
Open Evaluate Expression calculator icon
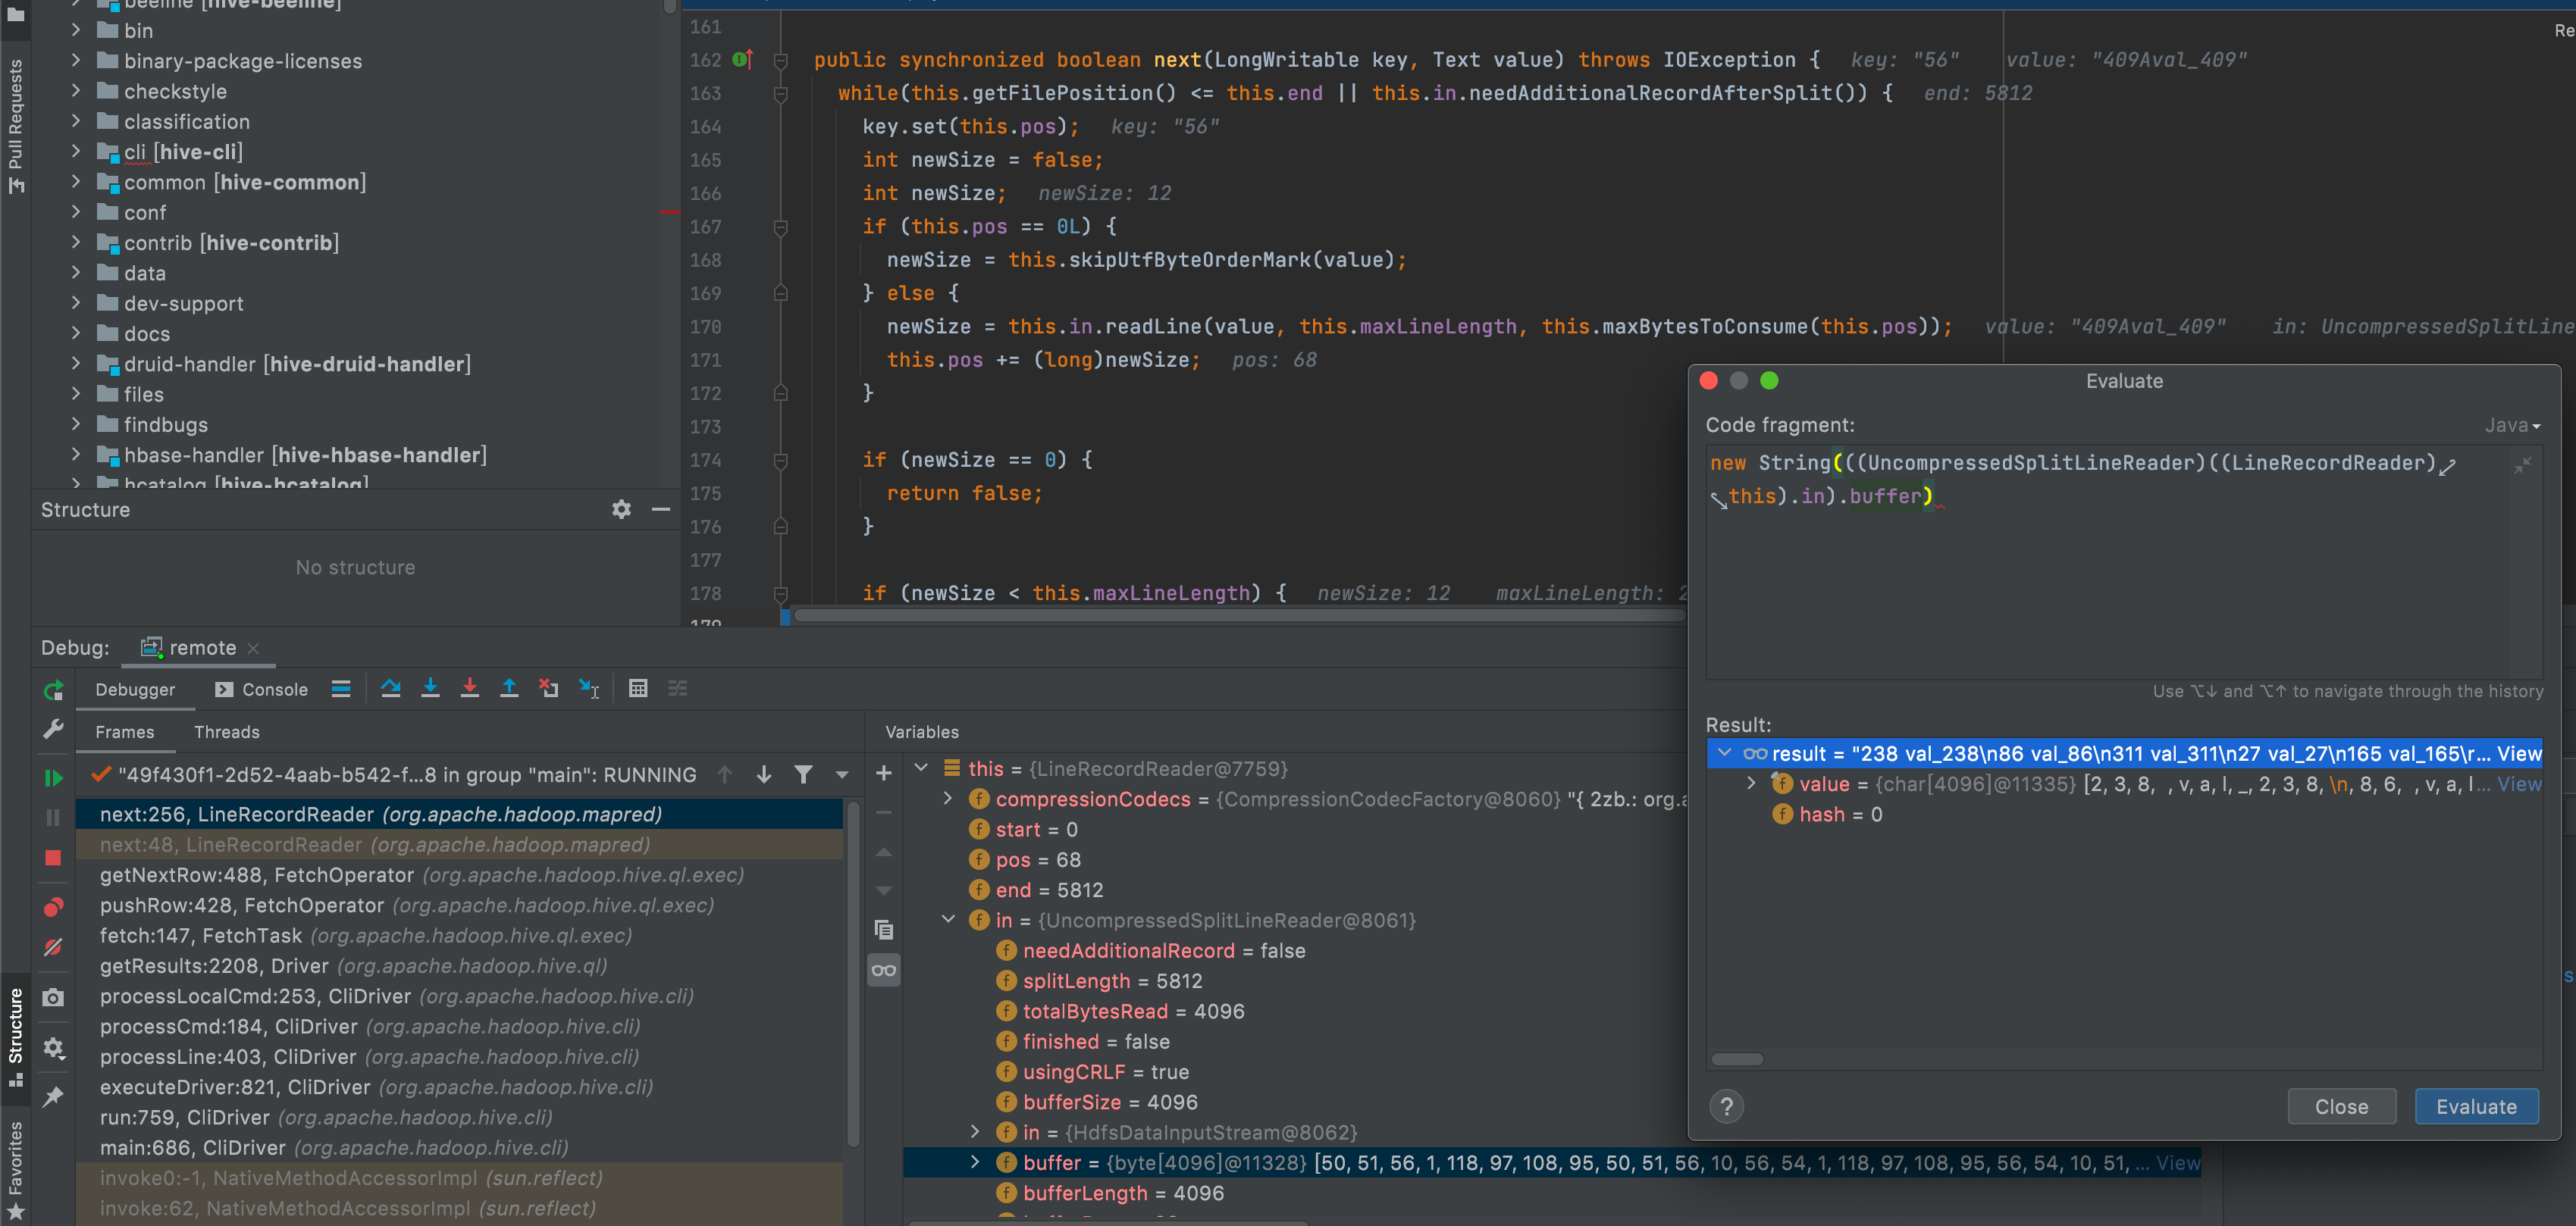pos(638,689)
